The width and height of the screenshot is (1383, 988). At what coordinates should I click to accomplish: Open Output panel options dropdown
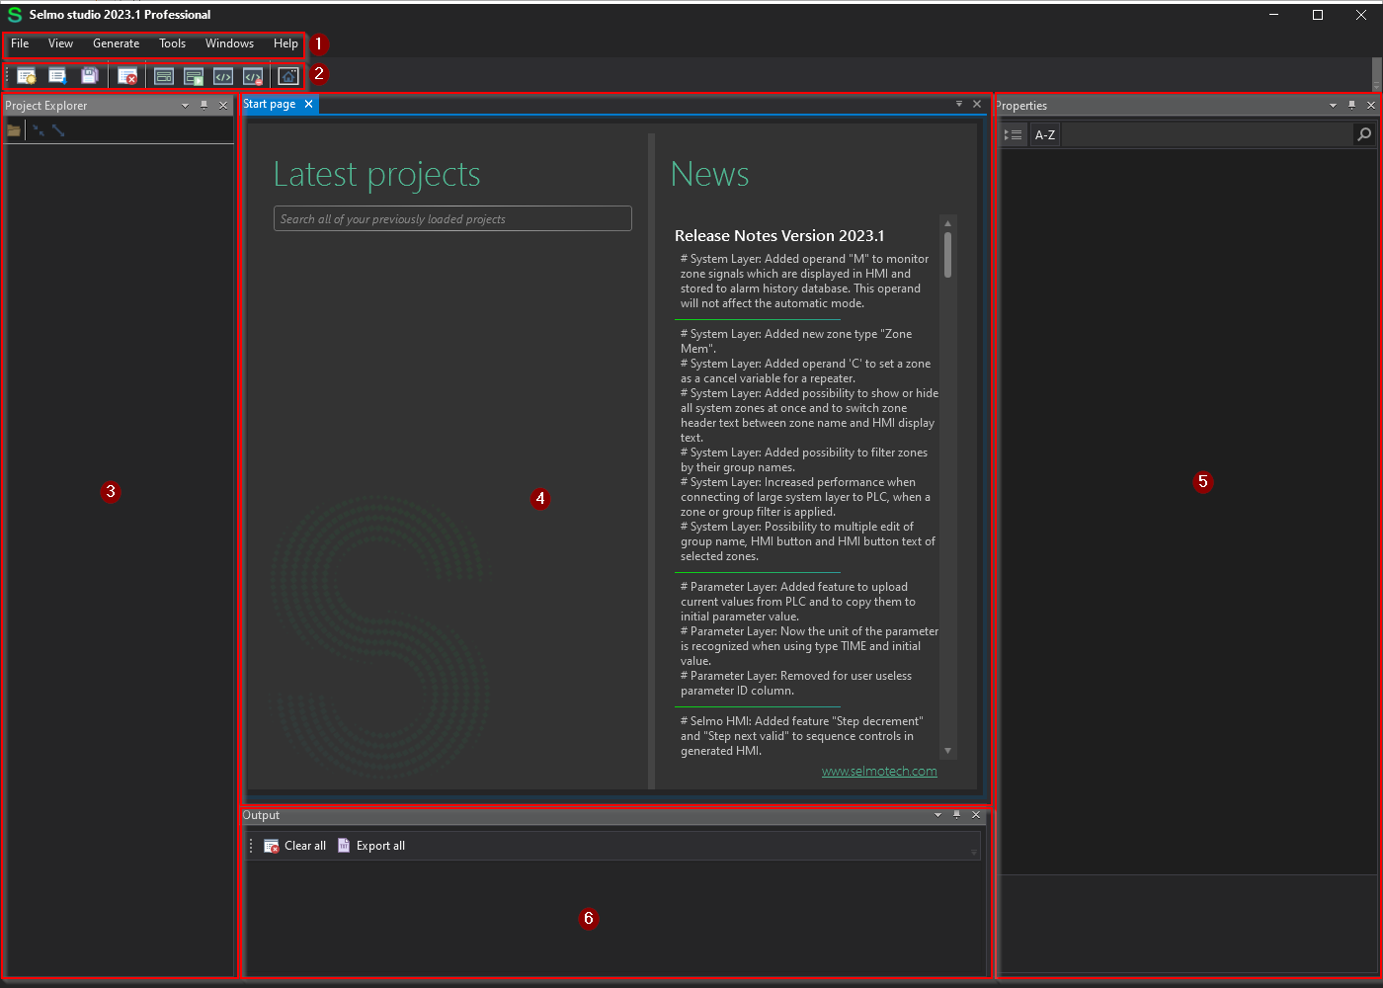click(937, 815)
